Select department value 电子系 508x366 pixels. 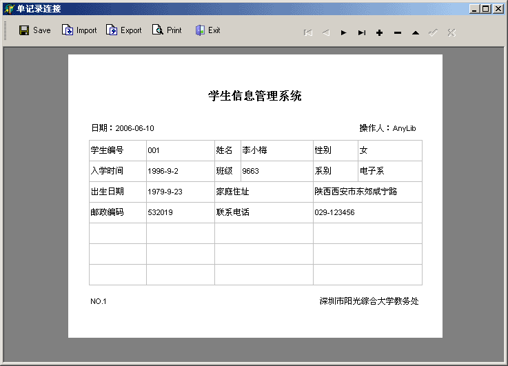click(x=390, y=171)
